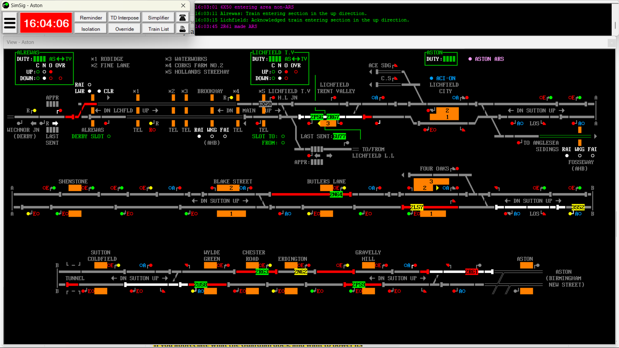Select train berth 3S52
The width and height of the screenshot is (619, 348).
point(578,207)
